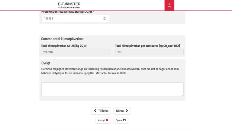Image resolution: width=232 pixels, height=130 pixels.
Task: Go back with the Tillbaka button label
Action: [103, 111]
